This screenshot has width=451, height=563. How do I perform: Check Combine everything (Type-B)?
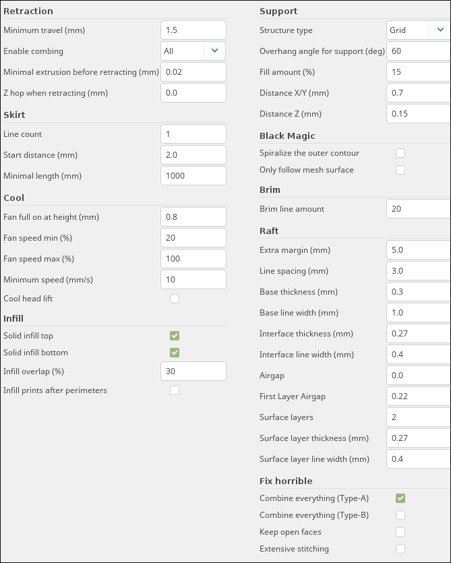pyautogui.click(x=400, y=515)
